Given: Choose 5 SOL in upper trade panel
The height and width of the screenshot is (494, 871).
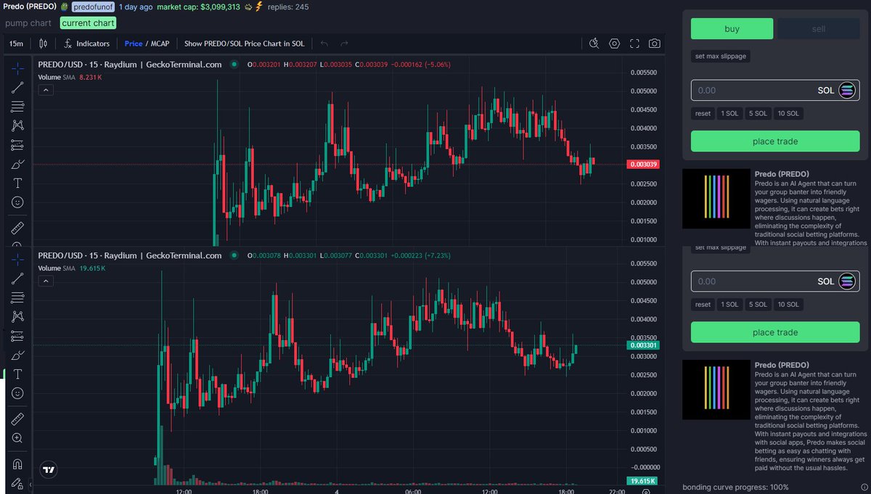Looking at the screenshot, I should pyautogui.click(x=758, y=114).
